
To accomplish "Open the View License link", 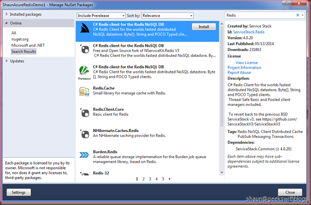I will click(247, 62).
